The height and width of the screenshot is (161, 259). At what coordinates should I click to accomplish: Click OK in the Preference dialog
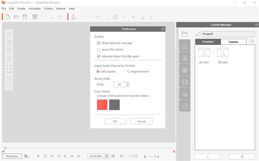pyautogui.click(x=115, y=121)
